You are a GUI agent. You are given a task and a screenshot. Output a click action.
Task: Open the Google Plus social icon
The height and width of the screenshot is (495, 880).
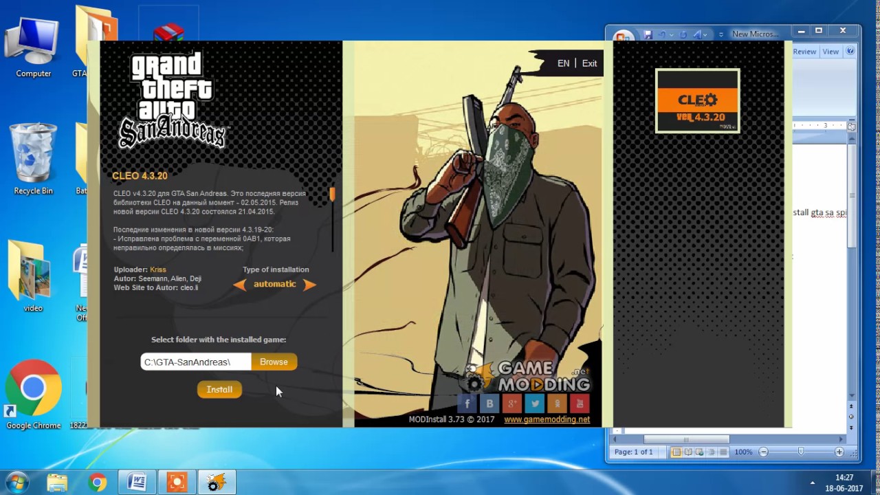coord(512,404)
